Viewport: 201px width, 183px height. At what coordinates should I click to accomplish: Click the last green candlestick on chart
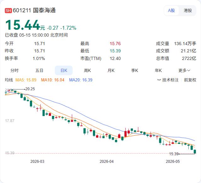pyautogui.click(x=195, y=151)
